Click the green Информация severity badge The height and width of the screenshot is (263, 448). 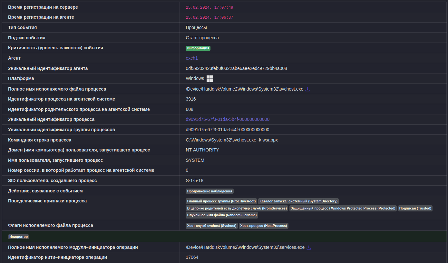(198, 48)
